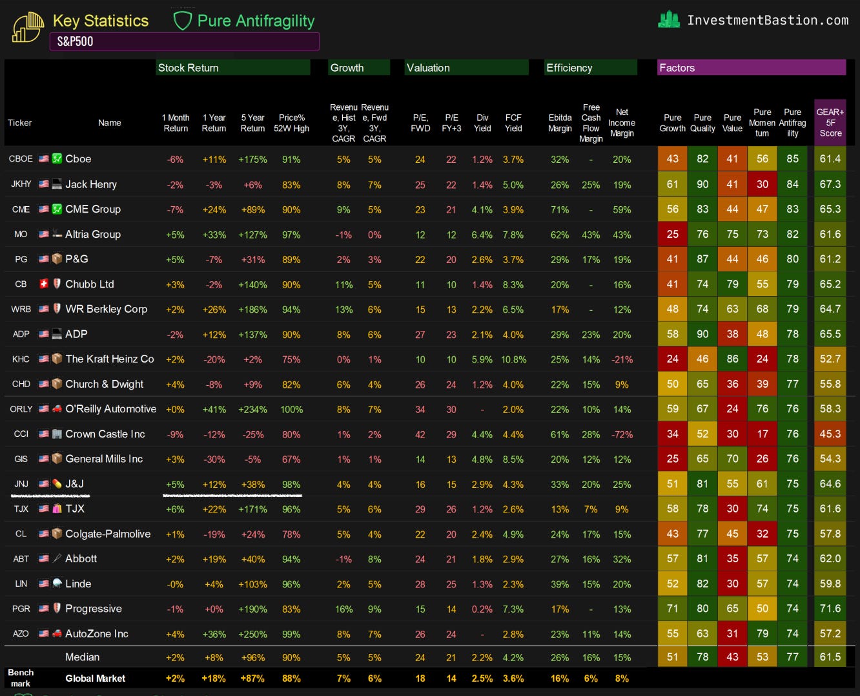Screen dimensions: 860x696
Task: Click the Altria Group company name
Action: coord(93,234)
